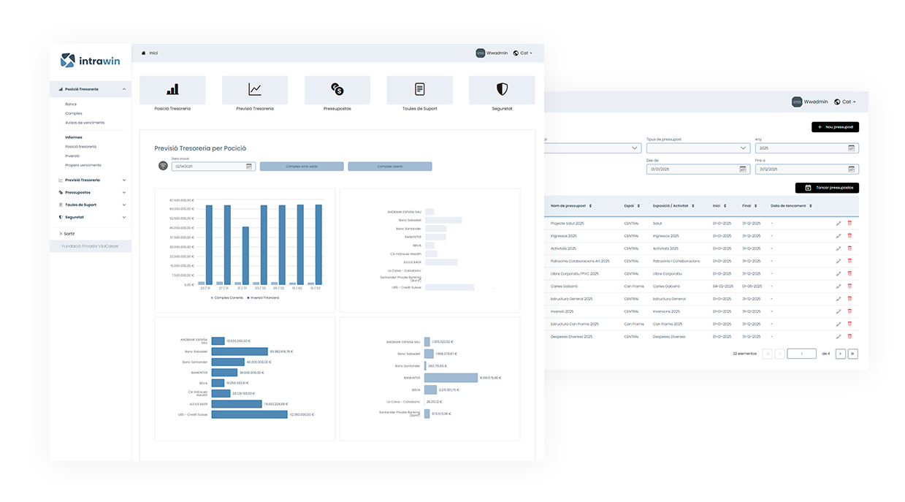
Task: Click the round filter icon beside Data inicial
Action: point(163,166)
